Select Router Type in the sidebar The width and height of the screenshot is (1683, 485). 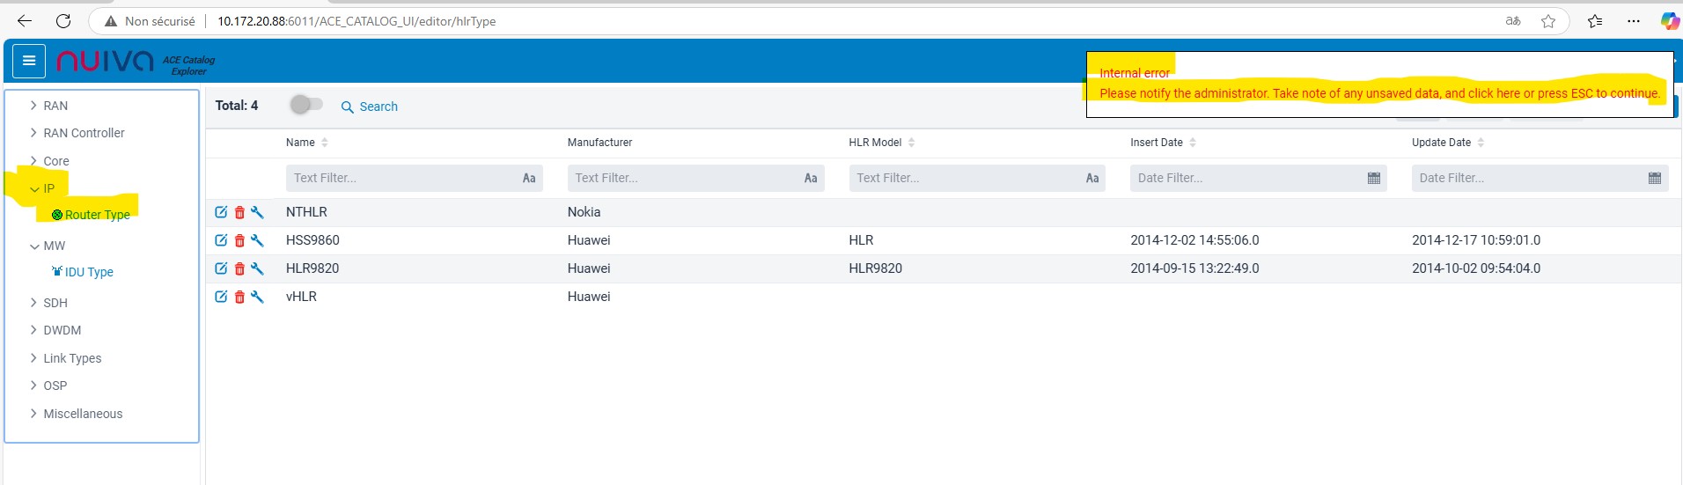click(97, 215)
